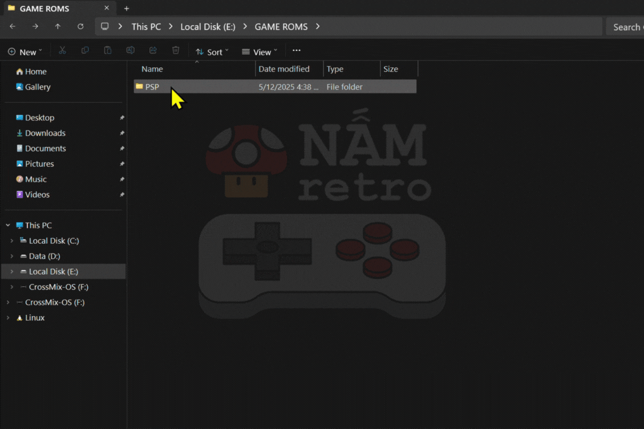Add a new tab with plus button

tap(127, 8)
